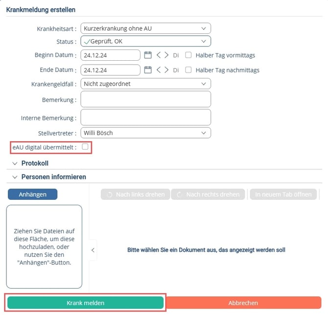Open the Stellvertreter dropdown
This screenshot has height=315, width=328.
click(145, 133)
